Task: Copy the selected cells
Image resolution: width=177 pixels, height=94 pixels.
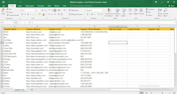Action: (10, 12)
